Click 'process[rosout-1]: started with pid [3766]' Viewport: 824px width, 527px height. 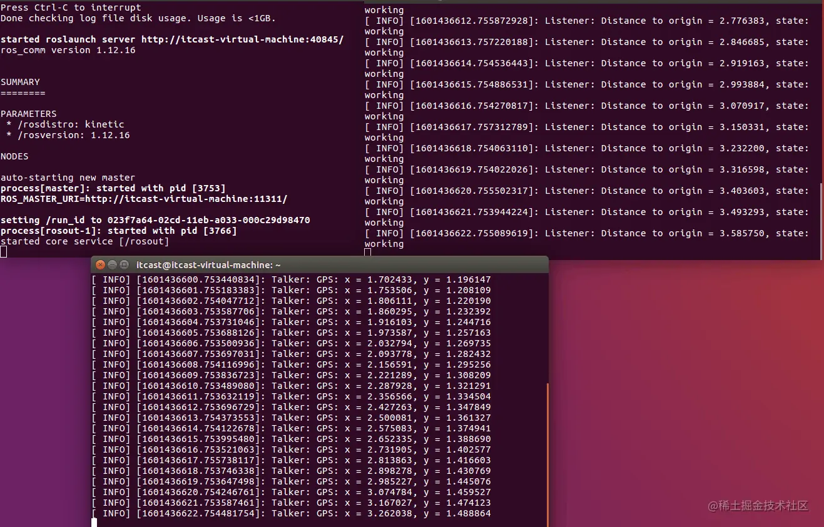(118, 231)
